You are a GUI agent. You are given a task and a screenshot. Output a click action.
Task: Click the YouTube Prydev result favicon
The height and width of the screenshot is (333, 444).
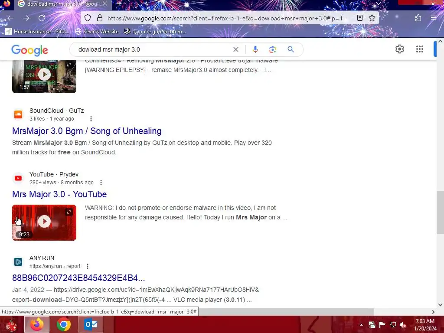[x=18, y=178]
